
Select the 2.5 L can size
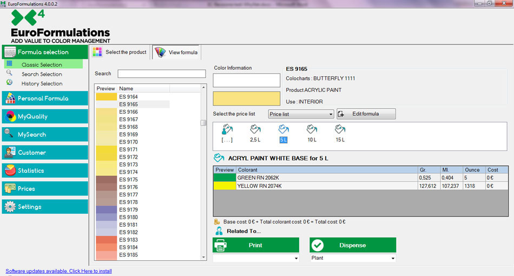[x=255, y=134]
